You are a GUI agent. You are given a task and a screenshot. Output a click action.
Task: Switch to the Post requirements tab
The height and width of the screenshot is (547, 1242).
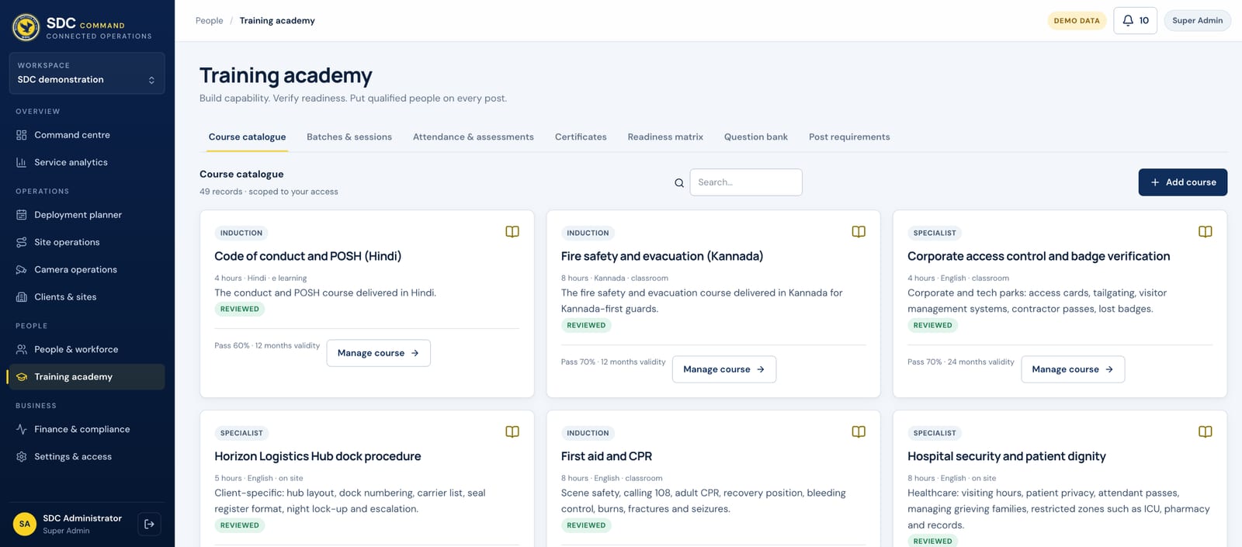[849, 137]
